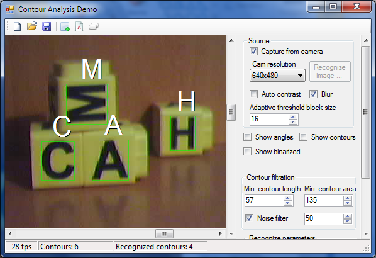Increase Adaptive threshold block size with up arrow
The image size is (376, 258).
tap(293, 117)
